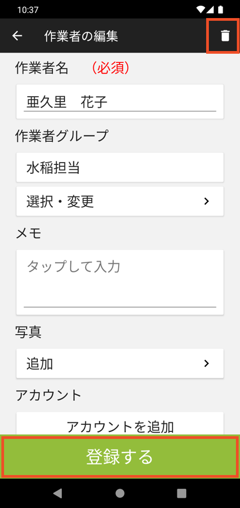Tap メモ field タップして入力
The height and width of the screenshot is (508, 240).
(120, 282)
